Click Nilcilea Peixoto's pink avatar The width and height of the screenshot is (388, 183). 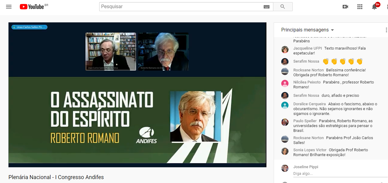click(x=285, y=83)
